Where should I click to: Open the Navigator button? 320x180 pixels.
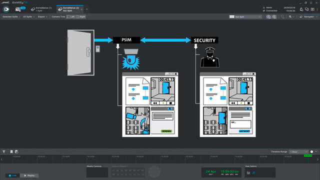(x=308, y=16)
